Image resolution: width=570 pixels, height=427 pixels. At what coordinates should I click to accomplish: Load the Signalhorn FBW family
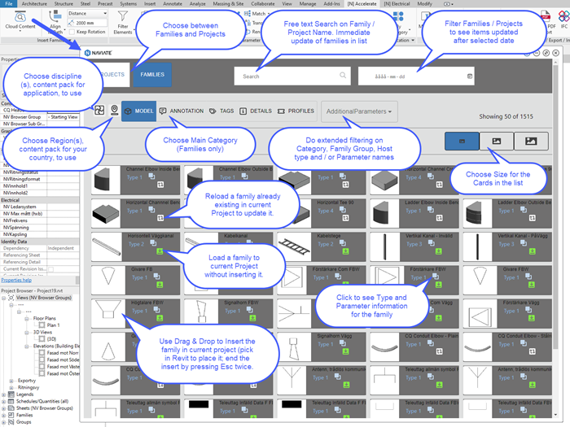(252, 318)
